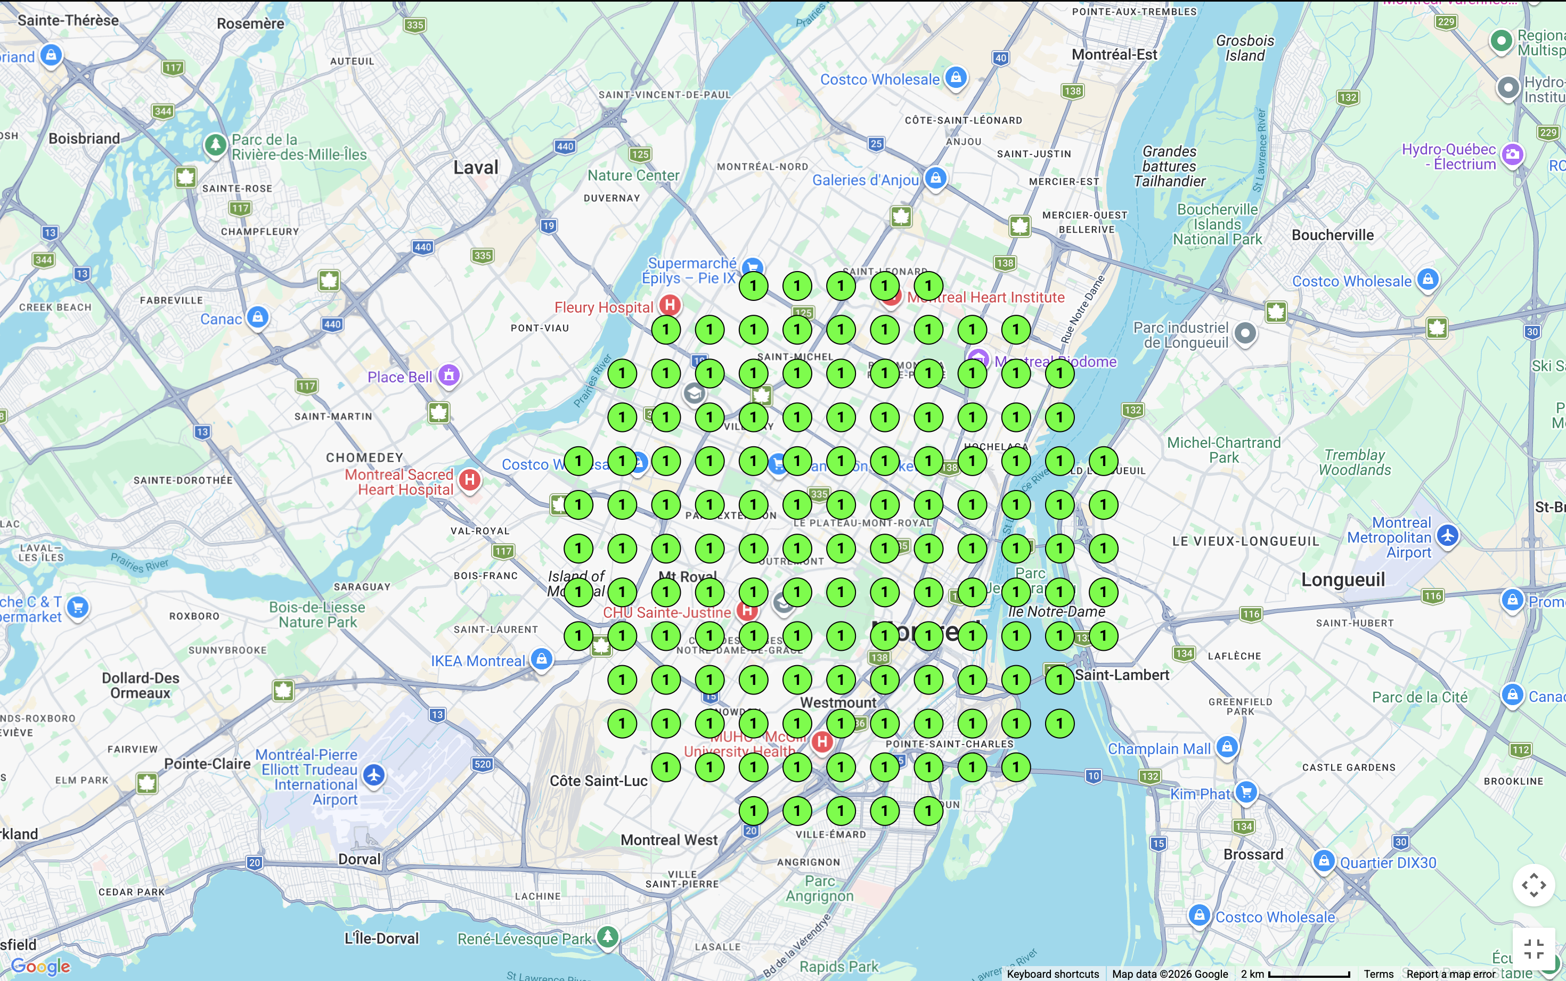Click Report a map error link
This screenshot has width=1566, height=981.
point(1450,974)
